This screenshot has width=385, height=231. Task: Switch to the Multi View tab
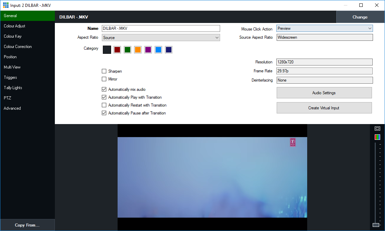click(x=27, y=67)
